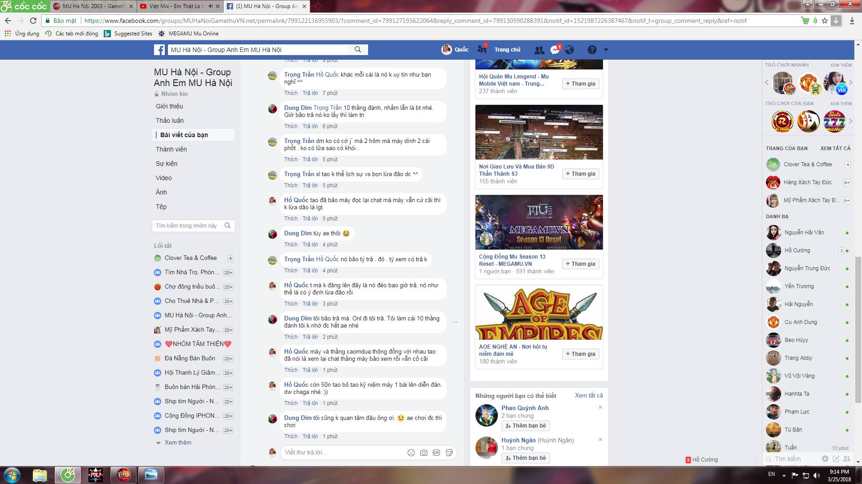Click the chat search field Tìm kiếm
The height and width of the screenshot is (484, 862).
coord(793,459)
